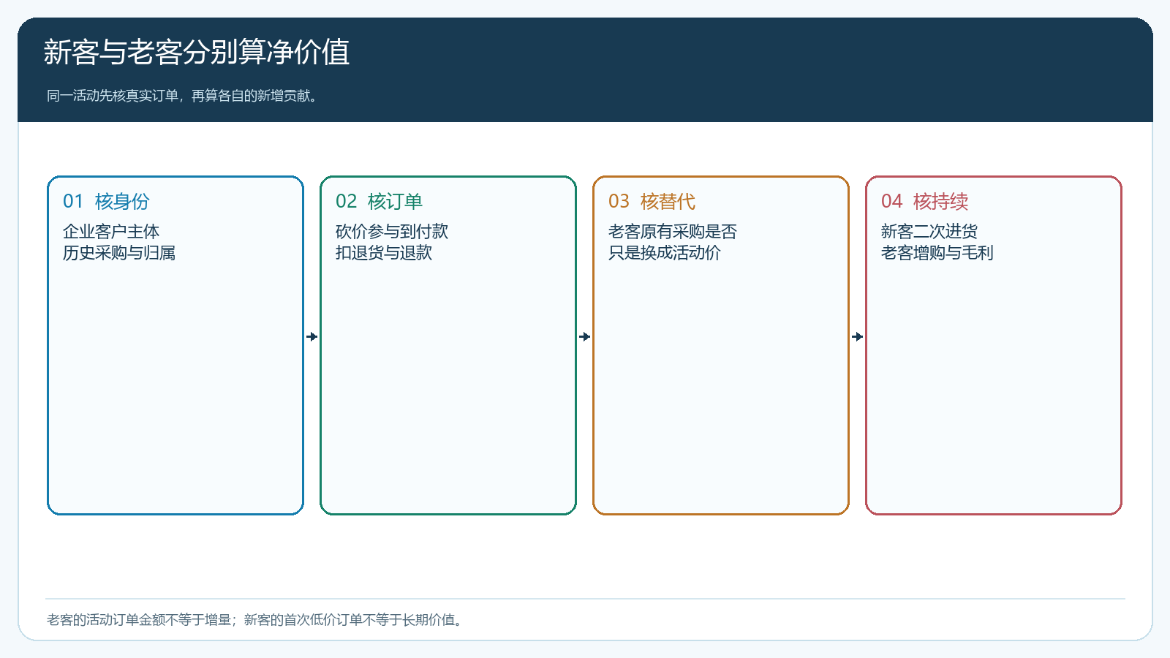Screen dimensions: 1170x658
Task: Select the line 历史采购与归属
Action: (x=119, y=253)
